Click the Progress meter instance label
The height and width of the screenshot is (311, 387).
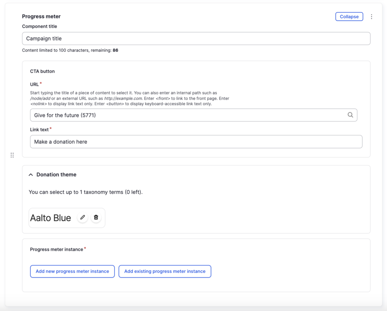click(x=56, y=249)
